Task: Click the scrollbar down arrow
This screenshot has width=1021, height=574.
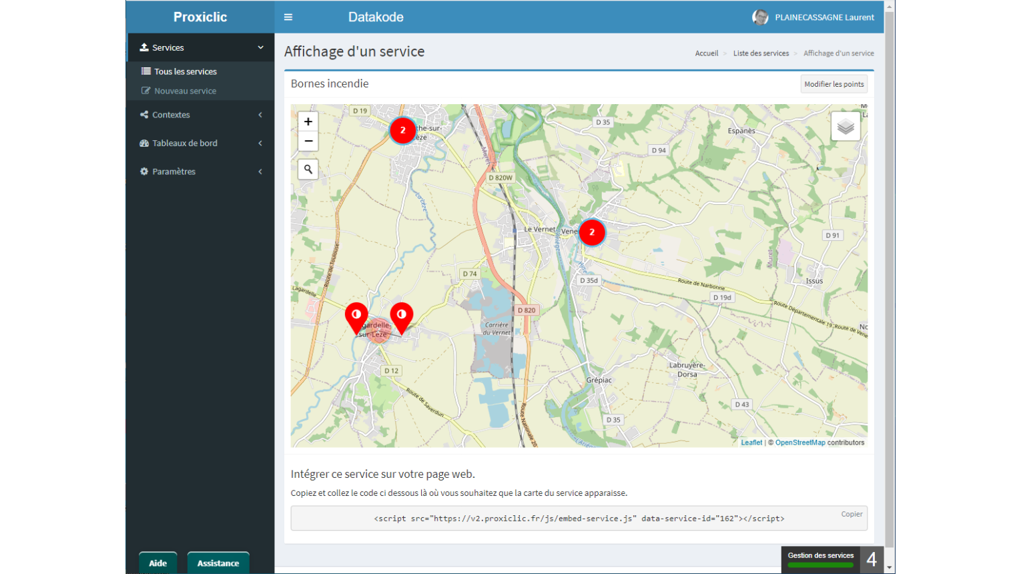Action: (890, 568)
